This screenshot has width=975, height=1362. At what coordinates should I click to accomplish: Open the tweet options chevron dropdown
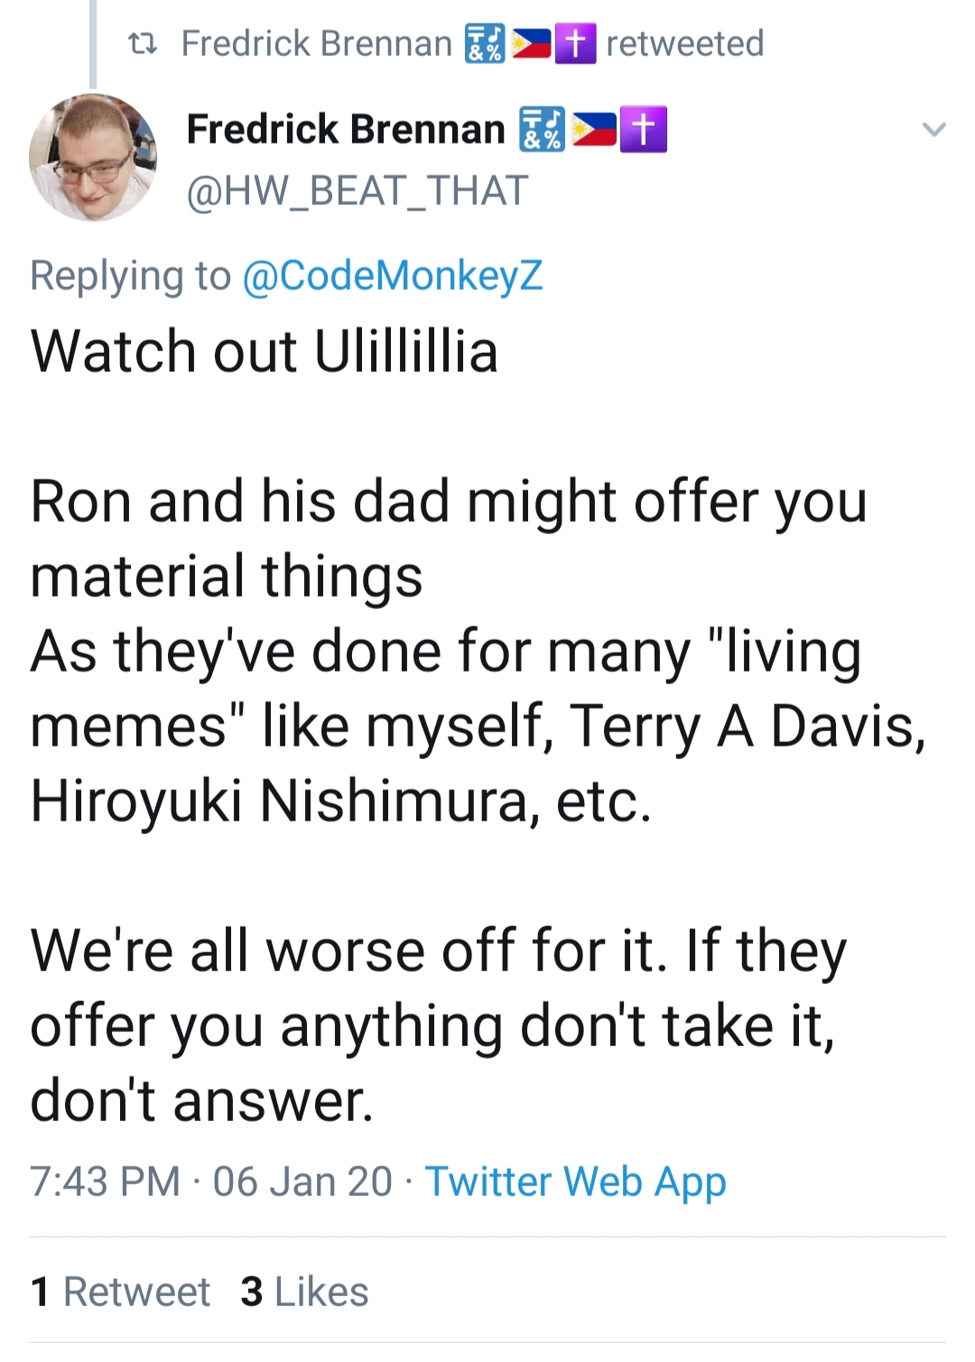934,129
